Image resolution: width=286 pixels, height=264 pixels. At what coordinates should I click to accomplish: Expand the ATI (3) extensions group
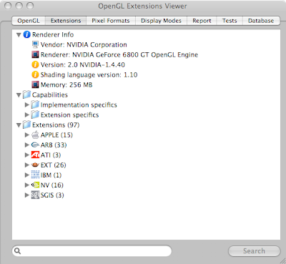(x=27, y=155)
